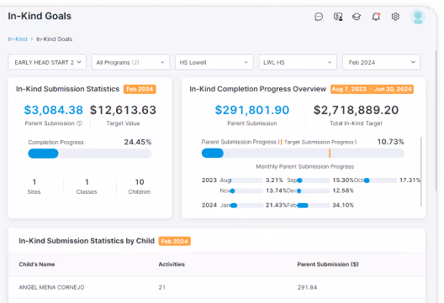Click the Feb 2024 badge in Statistics by Child

[174, 241]
